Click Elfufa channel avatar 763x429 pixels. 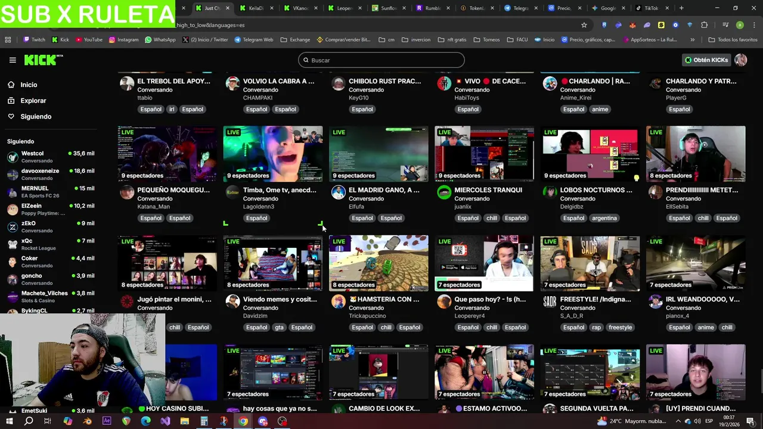pyautogui.click(x=338, y=192)
